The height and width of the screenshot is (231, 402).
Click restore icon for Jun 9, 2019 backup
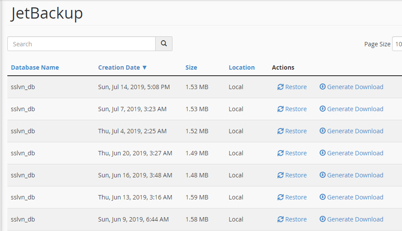281,219
